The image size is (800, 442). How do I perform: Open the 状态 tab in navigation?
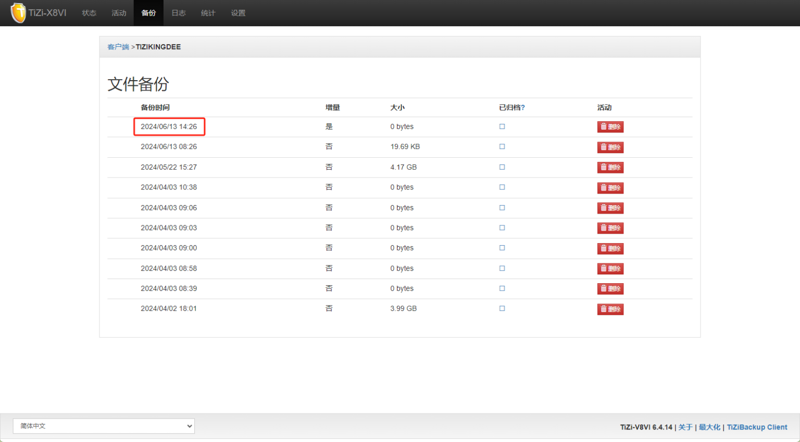tap(89, 13)
